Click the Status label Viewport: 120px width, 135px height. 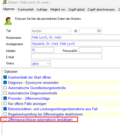[x=10, y=63]
